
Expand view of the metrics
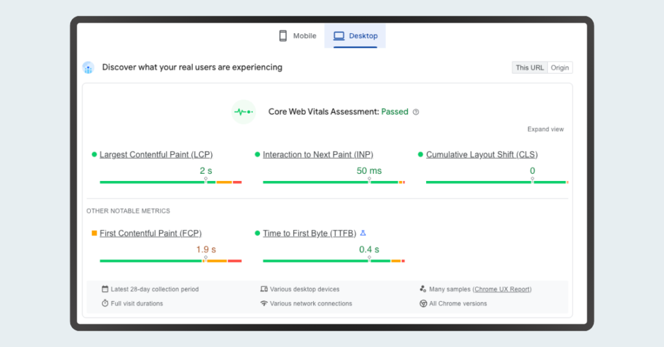(545, 129)
